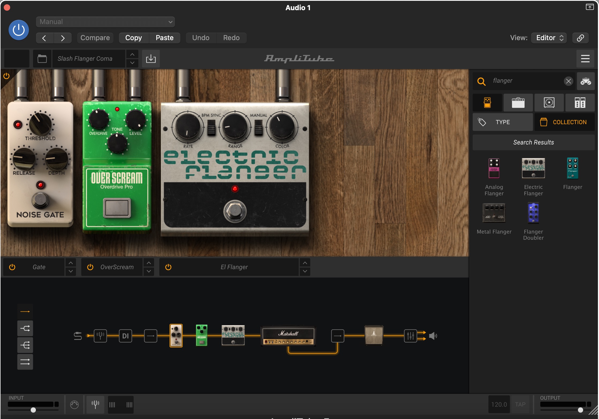
Task: Select Slash Flanger Coma preset name
Action: pyautogui.click(x=88, y=59)
